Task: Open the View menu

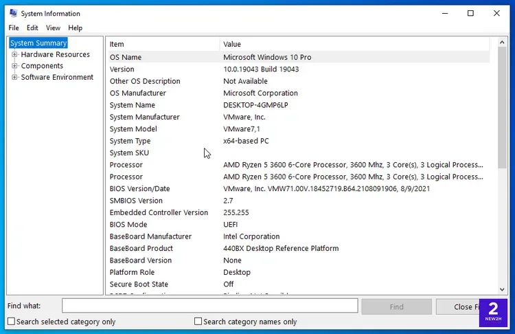Action: (53, 28)
